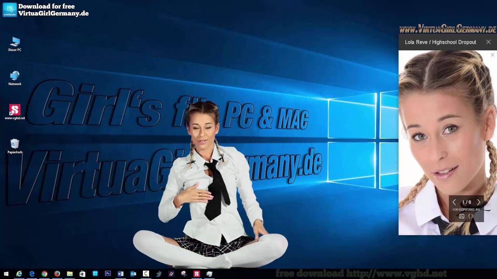Open the Dieser PC desktop icon
497x279 pixels.
(15, 44)
